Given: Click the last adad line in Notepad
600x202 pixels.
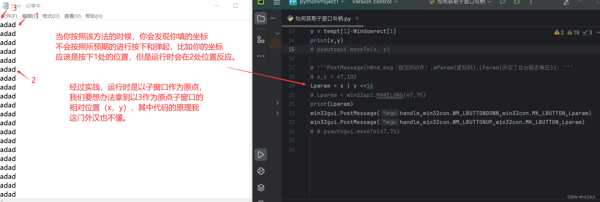Looking at the screenshot, I should point(8,194).
